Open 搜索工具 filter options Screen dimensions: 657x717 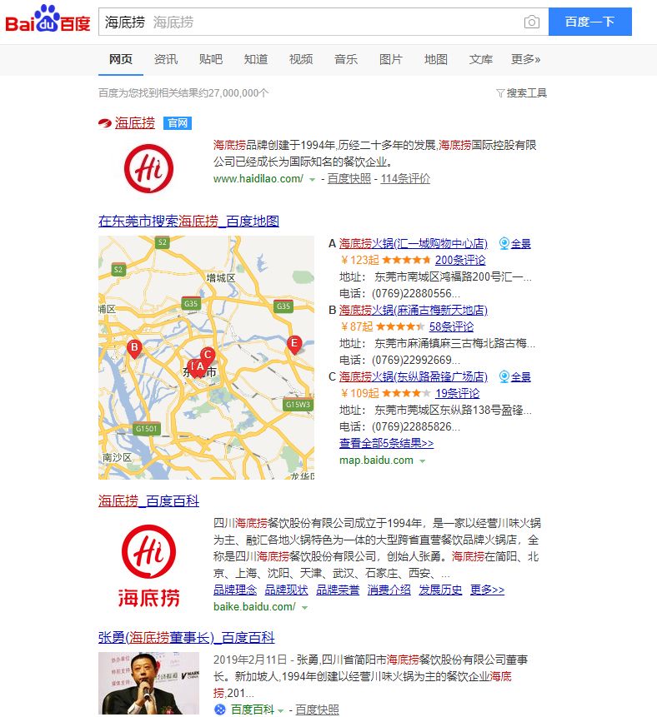pyautogui.click(x=522, y=93)
